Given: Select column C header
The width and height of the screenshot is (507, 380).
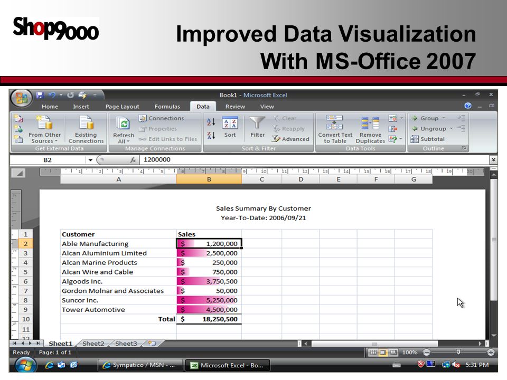Looking at the screenshot, I should coord(261,179).
